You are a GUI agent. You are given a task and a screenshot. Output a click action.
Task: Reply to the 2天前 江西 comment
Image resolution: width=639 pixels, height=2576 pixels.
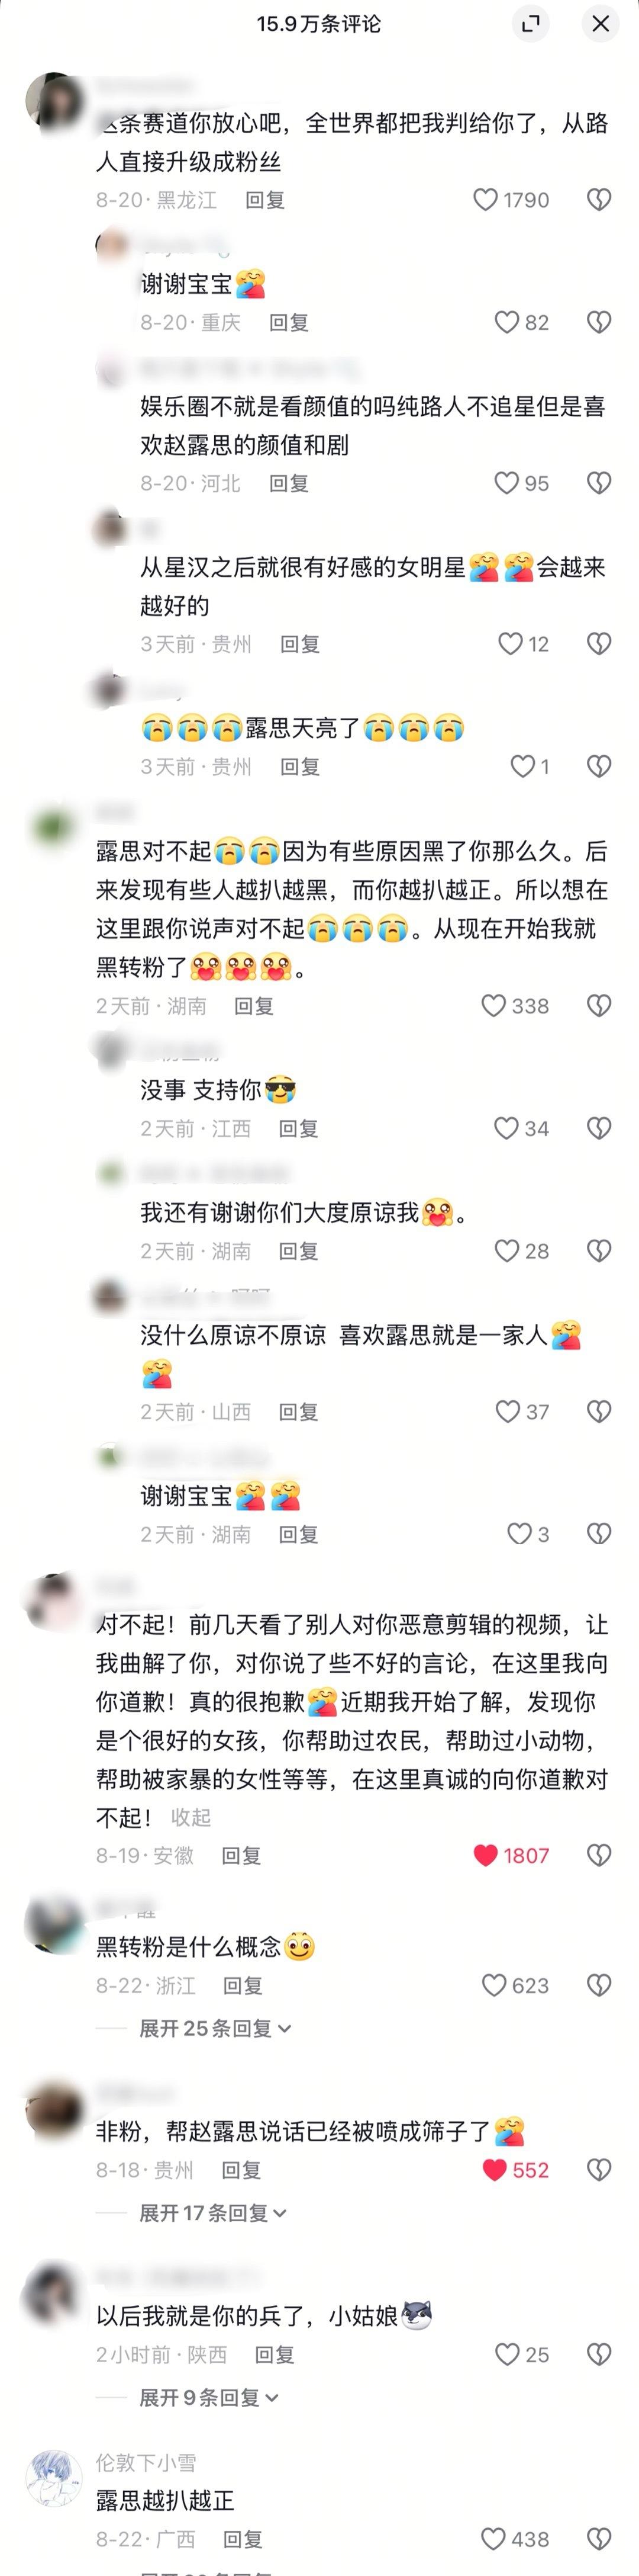298,1129
